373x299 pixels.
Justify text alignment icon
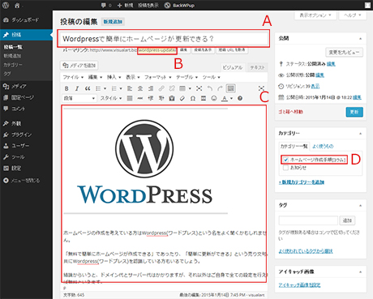(x=130, y=98)
